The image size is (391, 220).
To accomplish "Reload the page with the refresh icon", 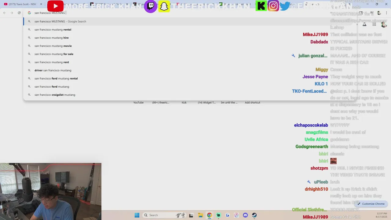I will tap(19, 13).
